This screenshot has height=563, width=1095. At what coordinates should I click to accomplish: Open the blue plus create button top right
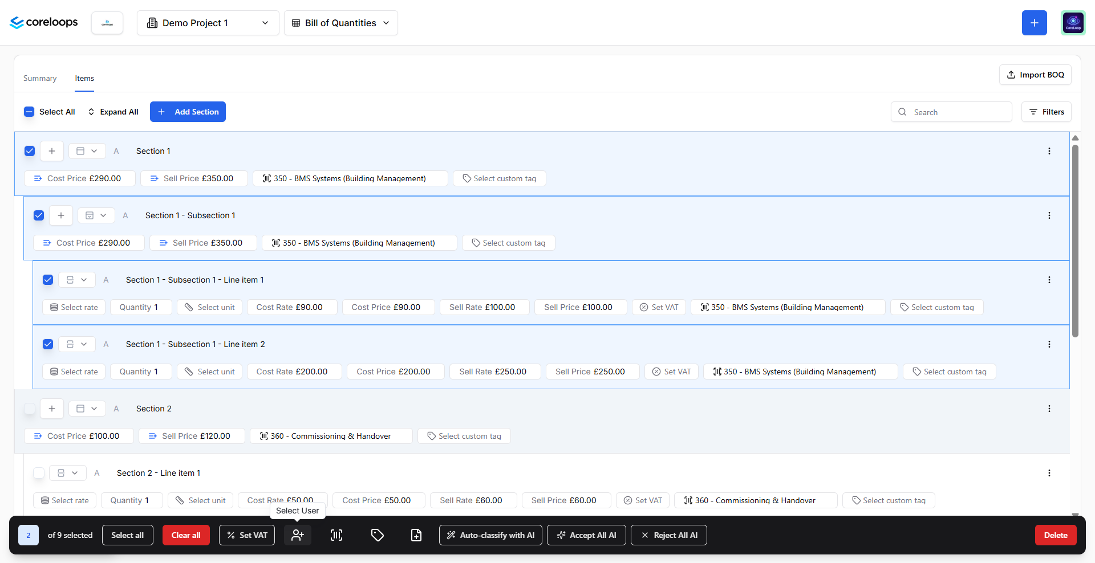pyautogui.click(x=1034, y=23)
